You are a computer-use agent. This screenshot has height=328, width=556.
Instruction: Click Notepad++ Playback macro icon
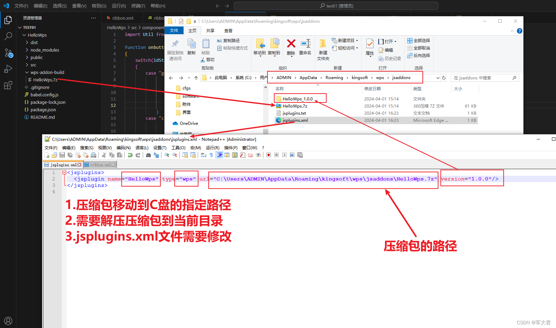[284, 155]
